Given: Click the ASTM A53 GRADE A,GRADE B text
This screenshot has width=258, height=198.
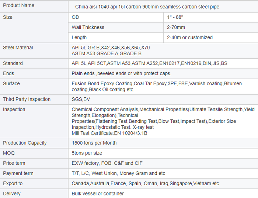Looking at the screenshot, I should click(107, 53).
